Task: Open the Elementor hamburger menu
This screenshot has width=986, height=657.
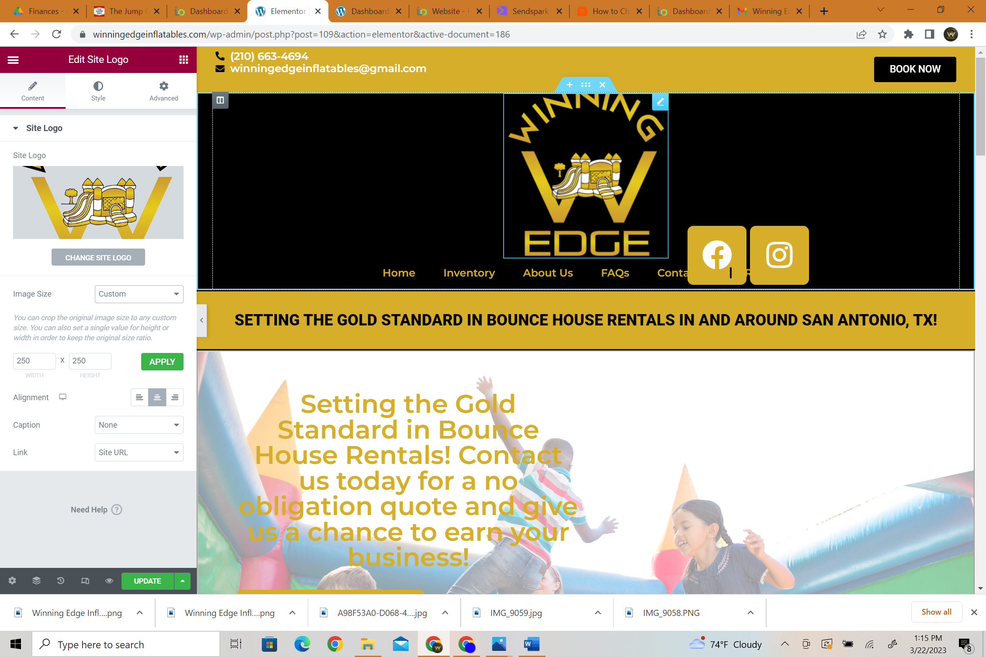Action: click(13, 60)
